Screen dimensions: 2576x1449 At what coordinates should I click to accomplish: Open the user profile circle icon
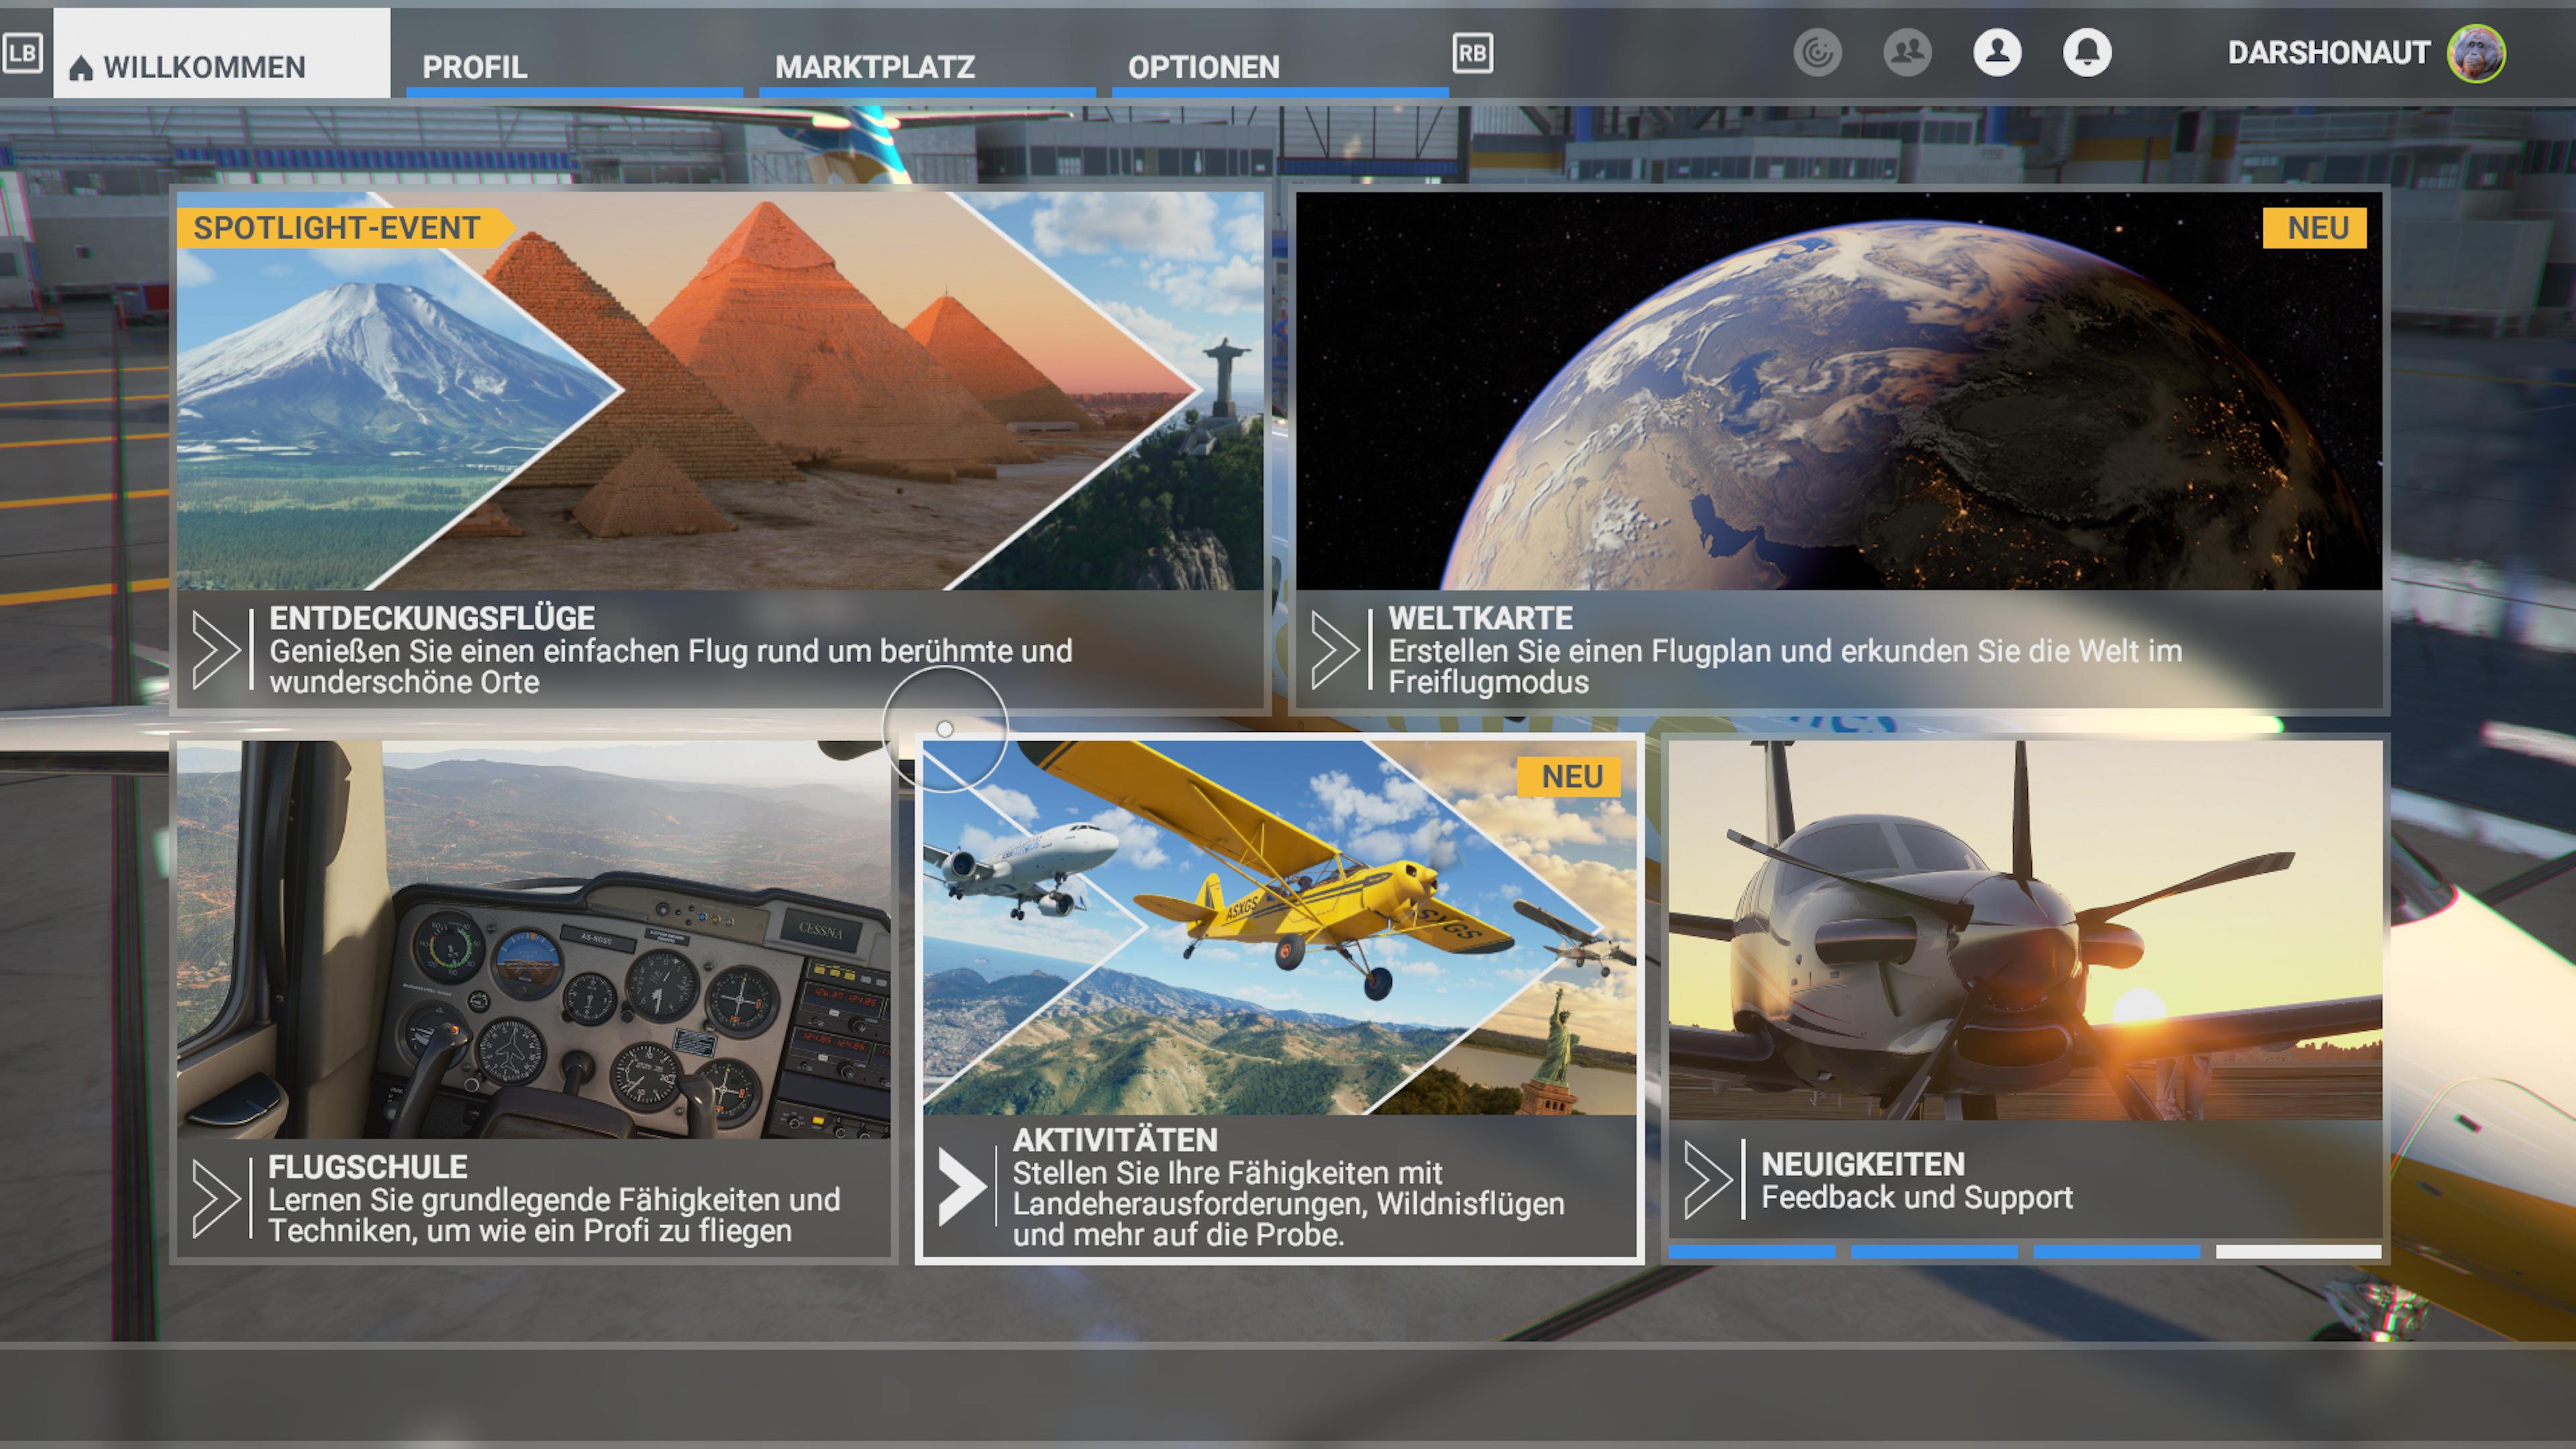pyautogui.click(x=1997, y=53)
